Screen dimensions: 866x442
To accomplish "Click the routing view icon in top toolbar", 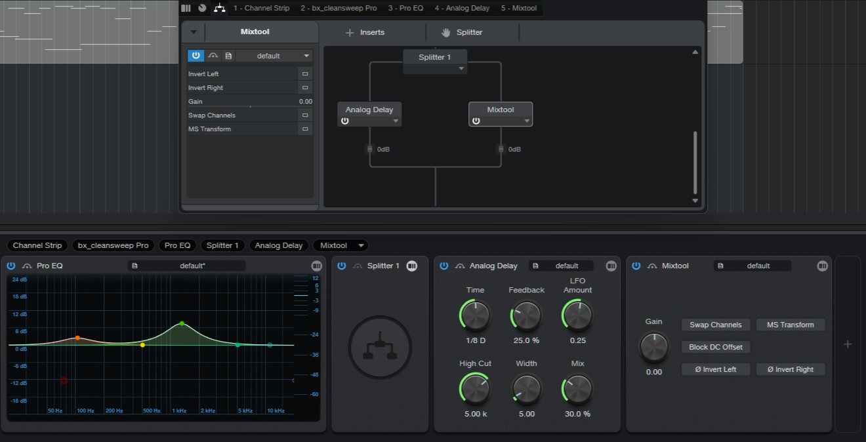I will point(220,8).
